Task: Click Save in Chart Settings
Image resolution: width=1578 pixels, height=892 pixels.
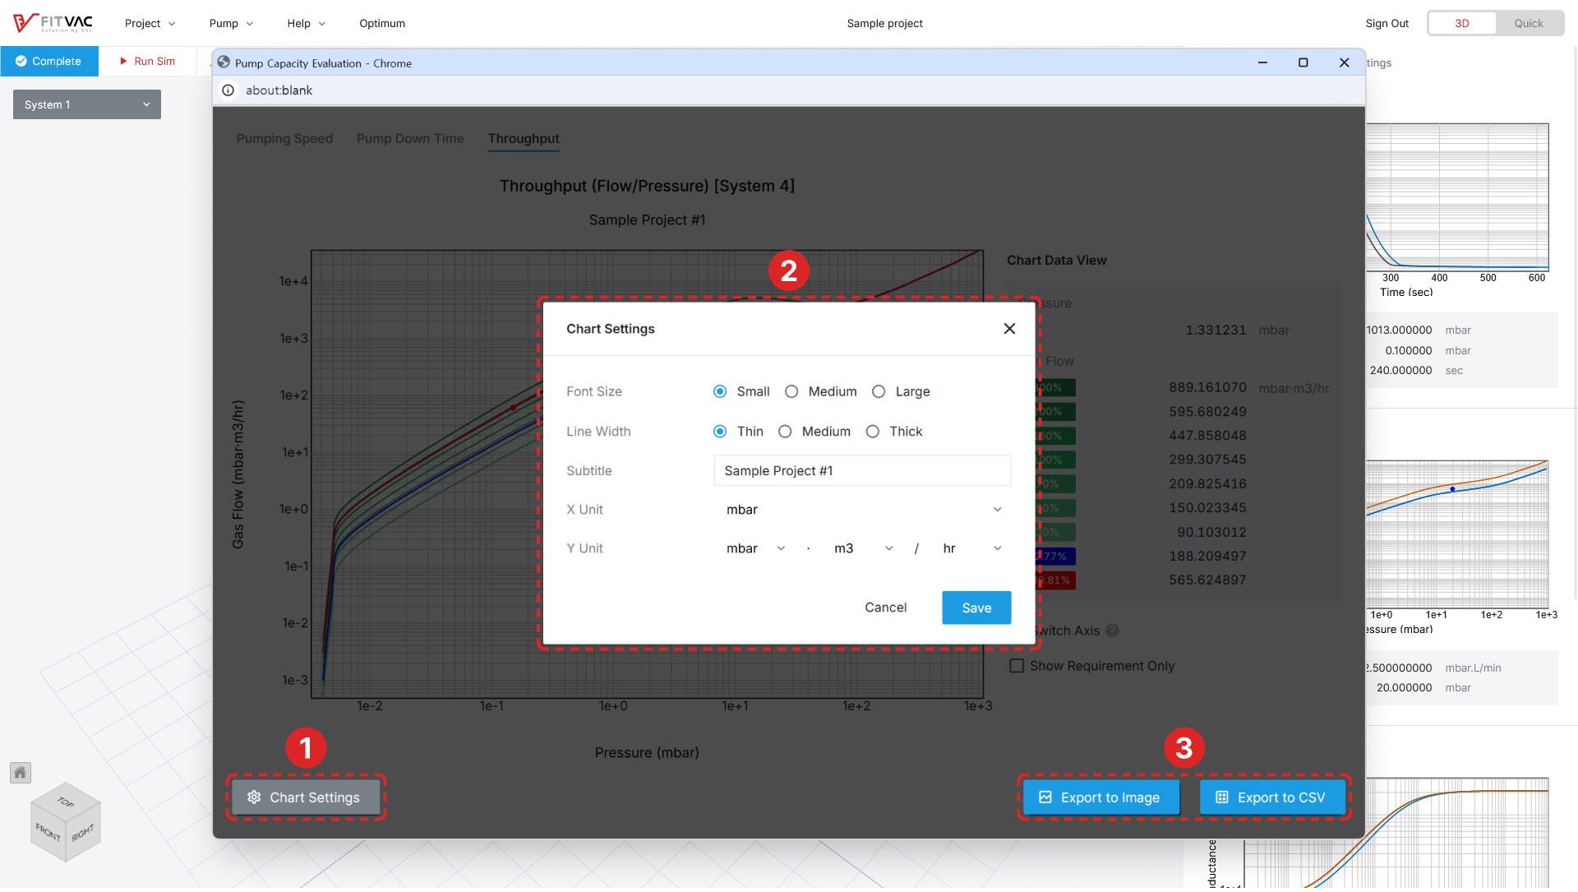Action: tap(976, 608)
